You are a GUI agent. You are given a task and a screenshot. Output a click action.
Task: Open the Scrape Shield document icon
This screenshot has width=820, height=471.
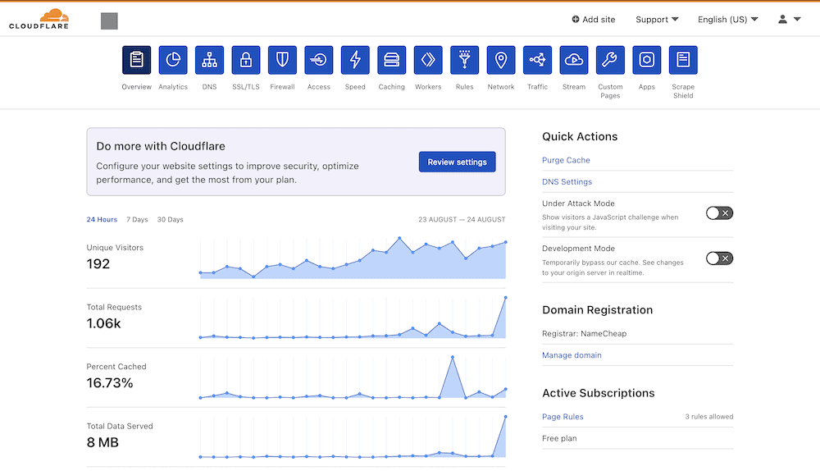tap(683, 60)
